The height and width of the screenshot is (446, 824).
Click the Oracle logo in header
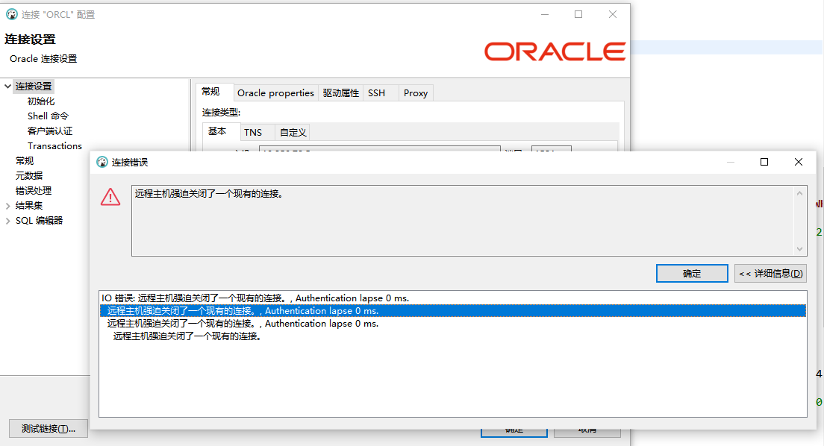tap(555, 51)
